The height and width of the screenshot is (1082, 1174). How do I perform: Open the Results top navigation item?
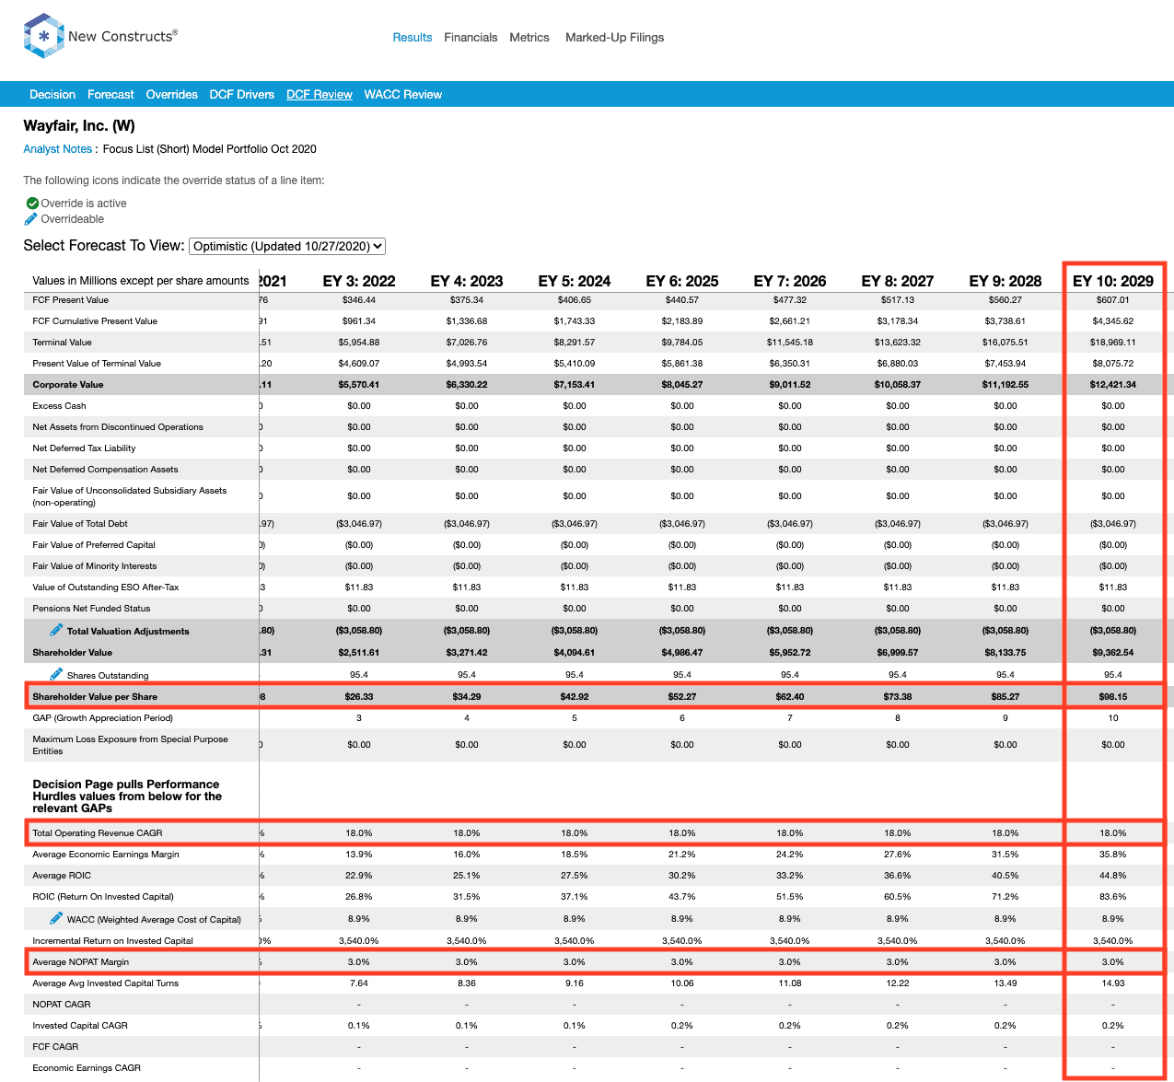tap(413, 38)
